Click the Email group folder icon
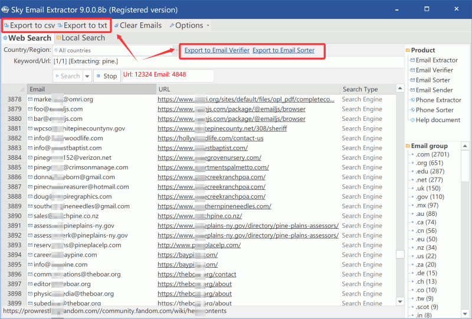The image size is (472, 319). click(408, 146)
